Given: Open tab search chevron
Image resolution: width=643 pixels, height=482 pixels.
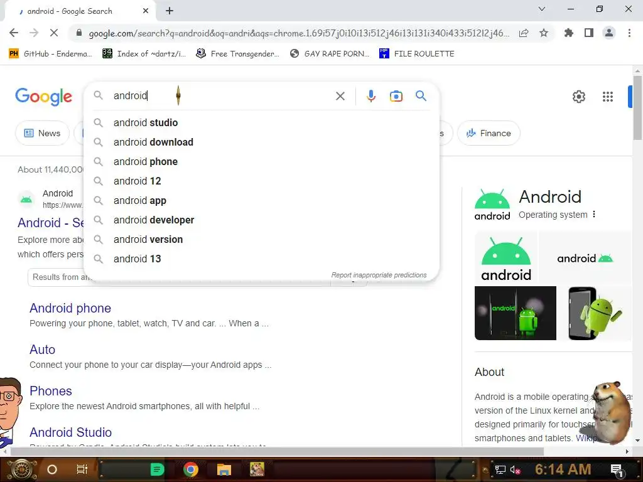Looking at the screenshot, I should 542,9.
